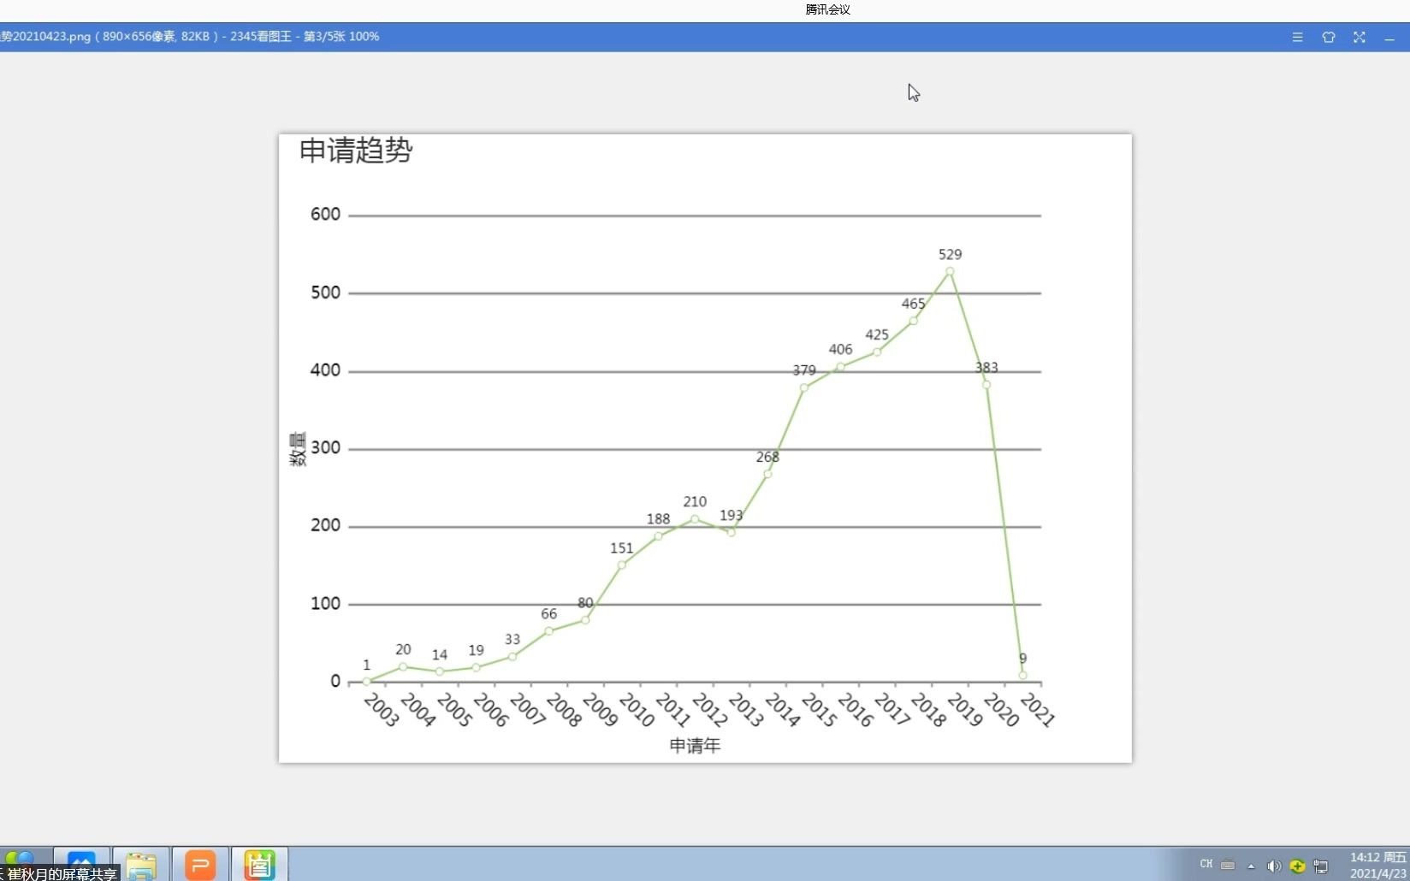The image size is (1410, 881).
Task: Click the 申请趋势 chart title
Action: tap(356, 151)
